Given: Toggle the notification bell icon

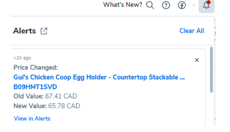Looking at the screenshot, I should tap(206, 5).
